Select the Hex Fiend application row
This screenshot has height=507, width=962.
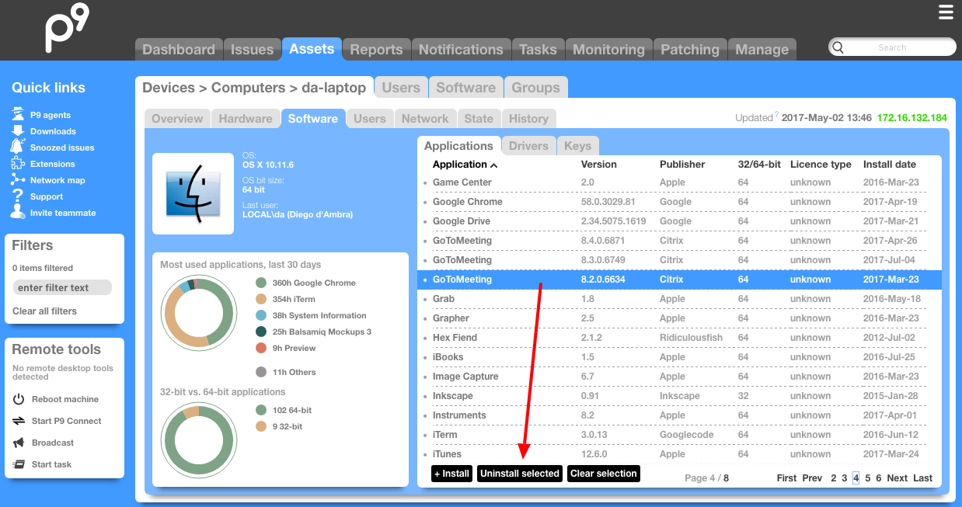pos(679,338)
